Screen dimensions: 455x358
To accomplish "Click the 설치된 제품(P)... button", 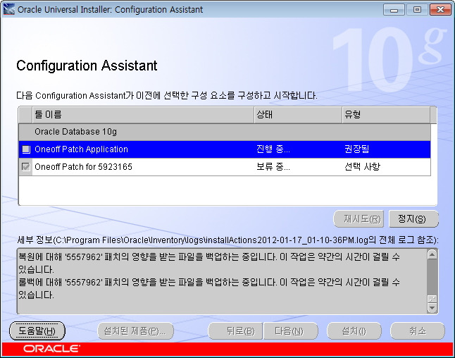I will pos(135,331).
